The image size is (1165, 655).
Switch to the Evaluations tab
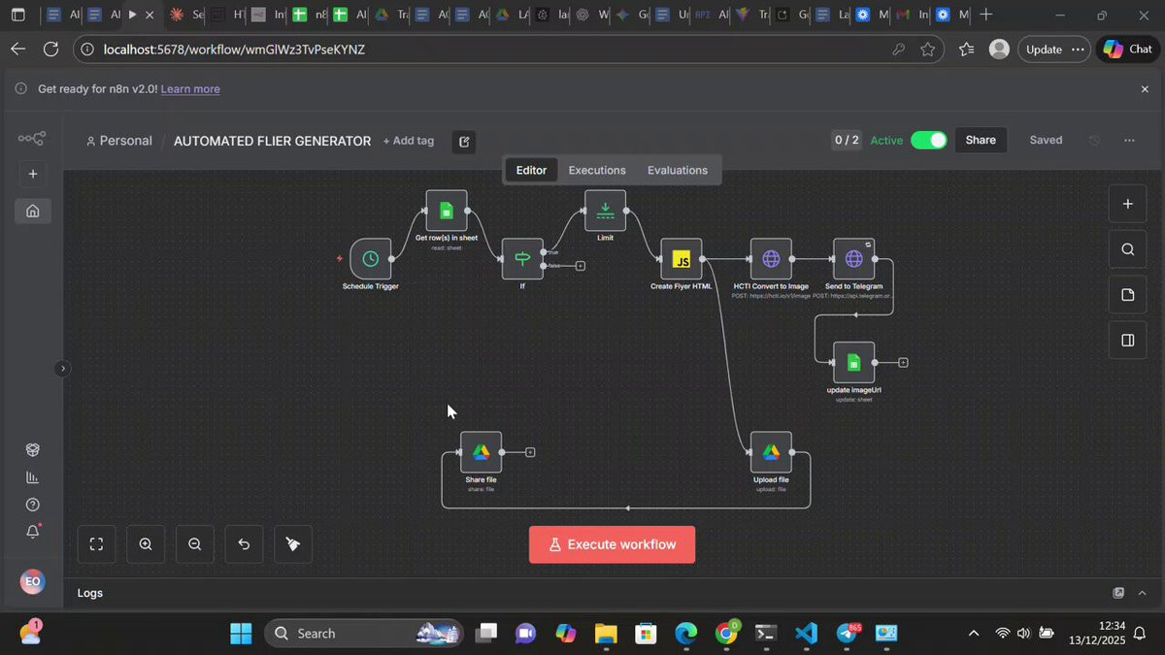click(x=678, y=170)
